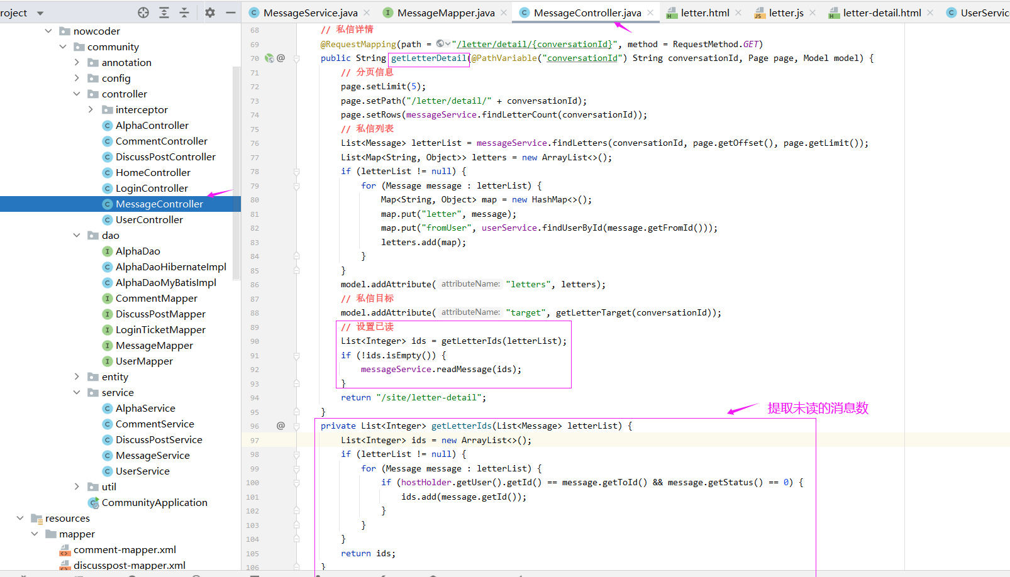Image resolution: width=1010 pixels, height=577 pixels.
Task: Click the project tree vertical scrollbar
Action: (x=236, y=173)
